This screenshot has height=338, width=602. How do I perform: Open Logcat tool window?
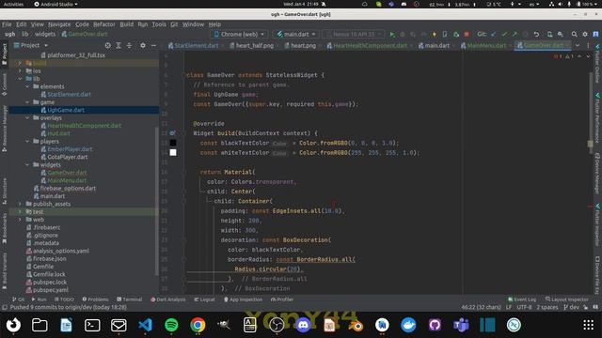[204, 300]
